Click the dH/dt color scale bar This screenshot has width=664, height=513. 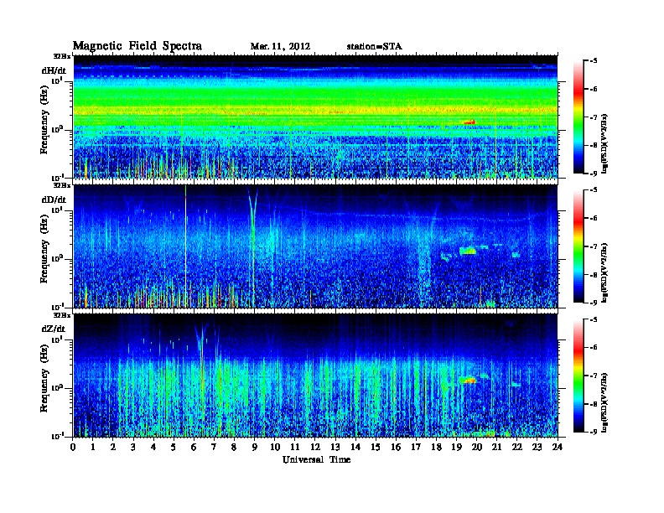[x=578, y=117]
